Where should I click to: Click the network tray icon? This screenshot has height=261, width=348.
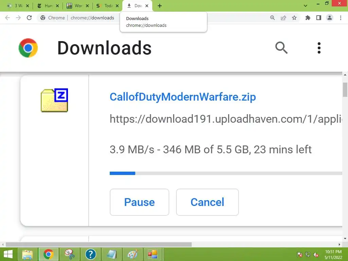(308, 255)
